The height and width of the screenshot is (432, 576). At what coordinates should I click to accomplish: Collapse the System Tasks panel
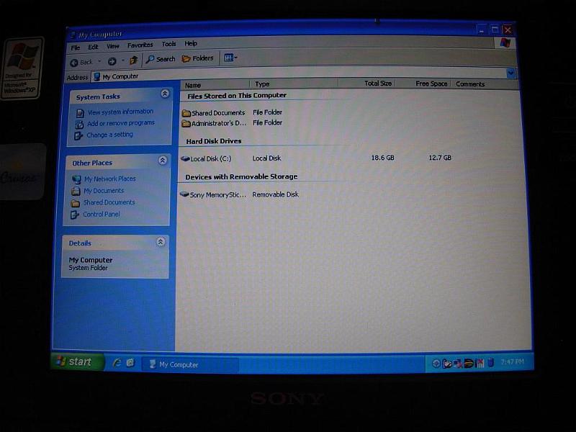(x=165, y=94)
